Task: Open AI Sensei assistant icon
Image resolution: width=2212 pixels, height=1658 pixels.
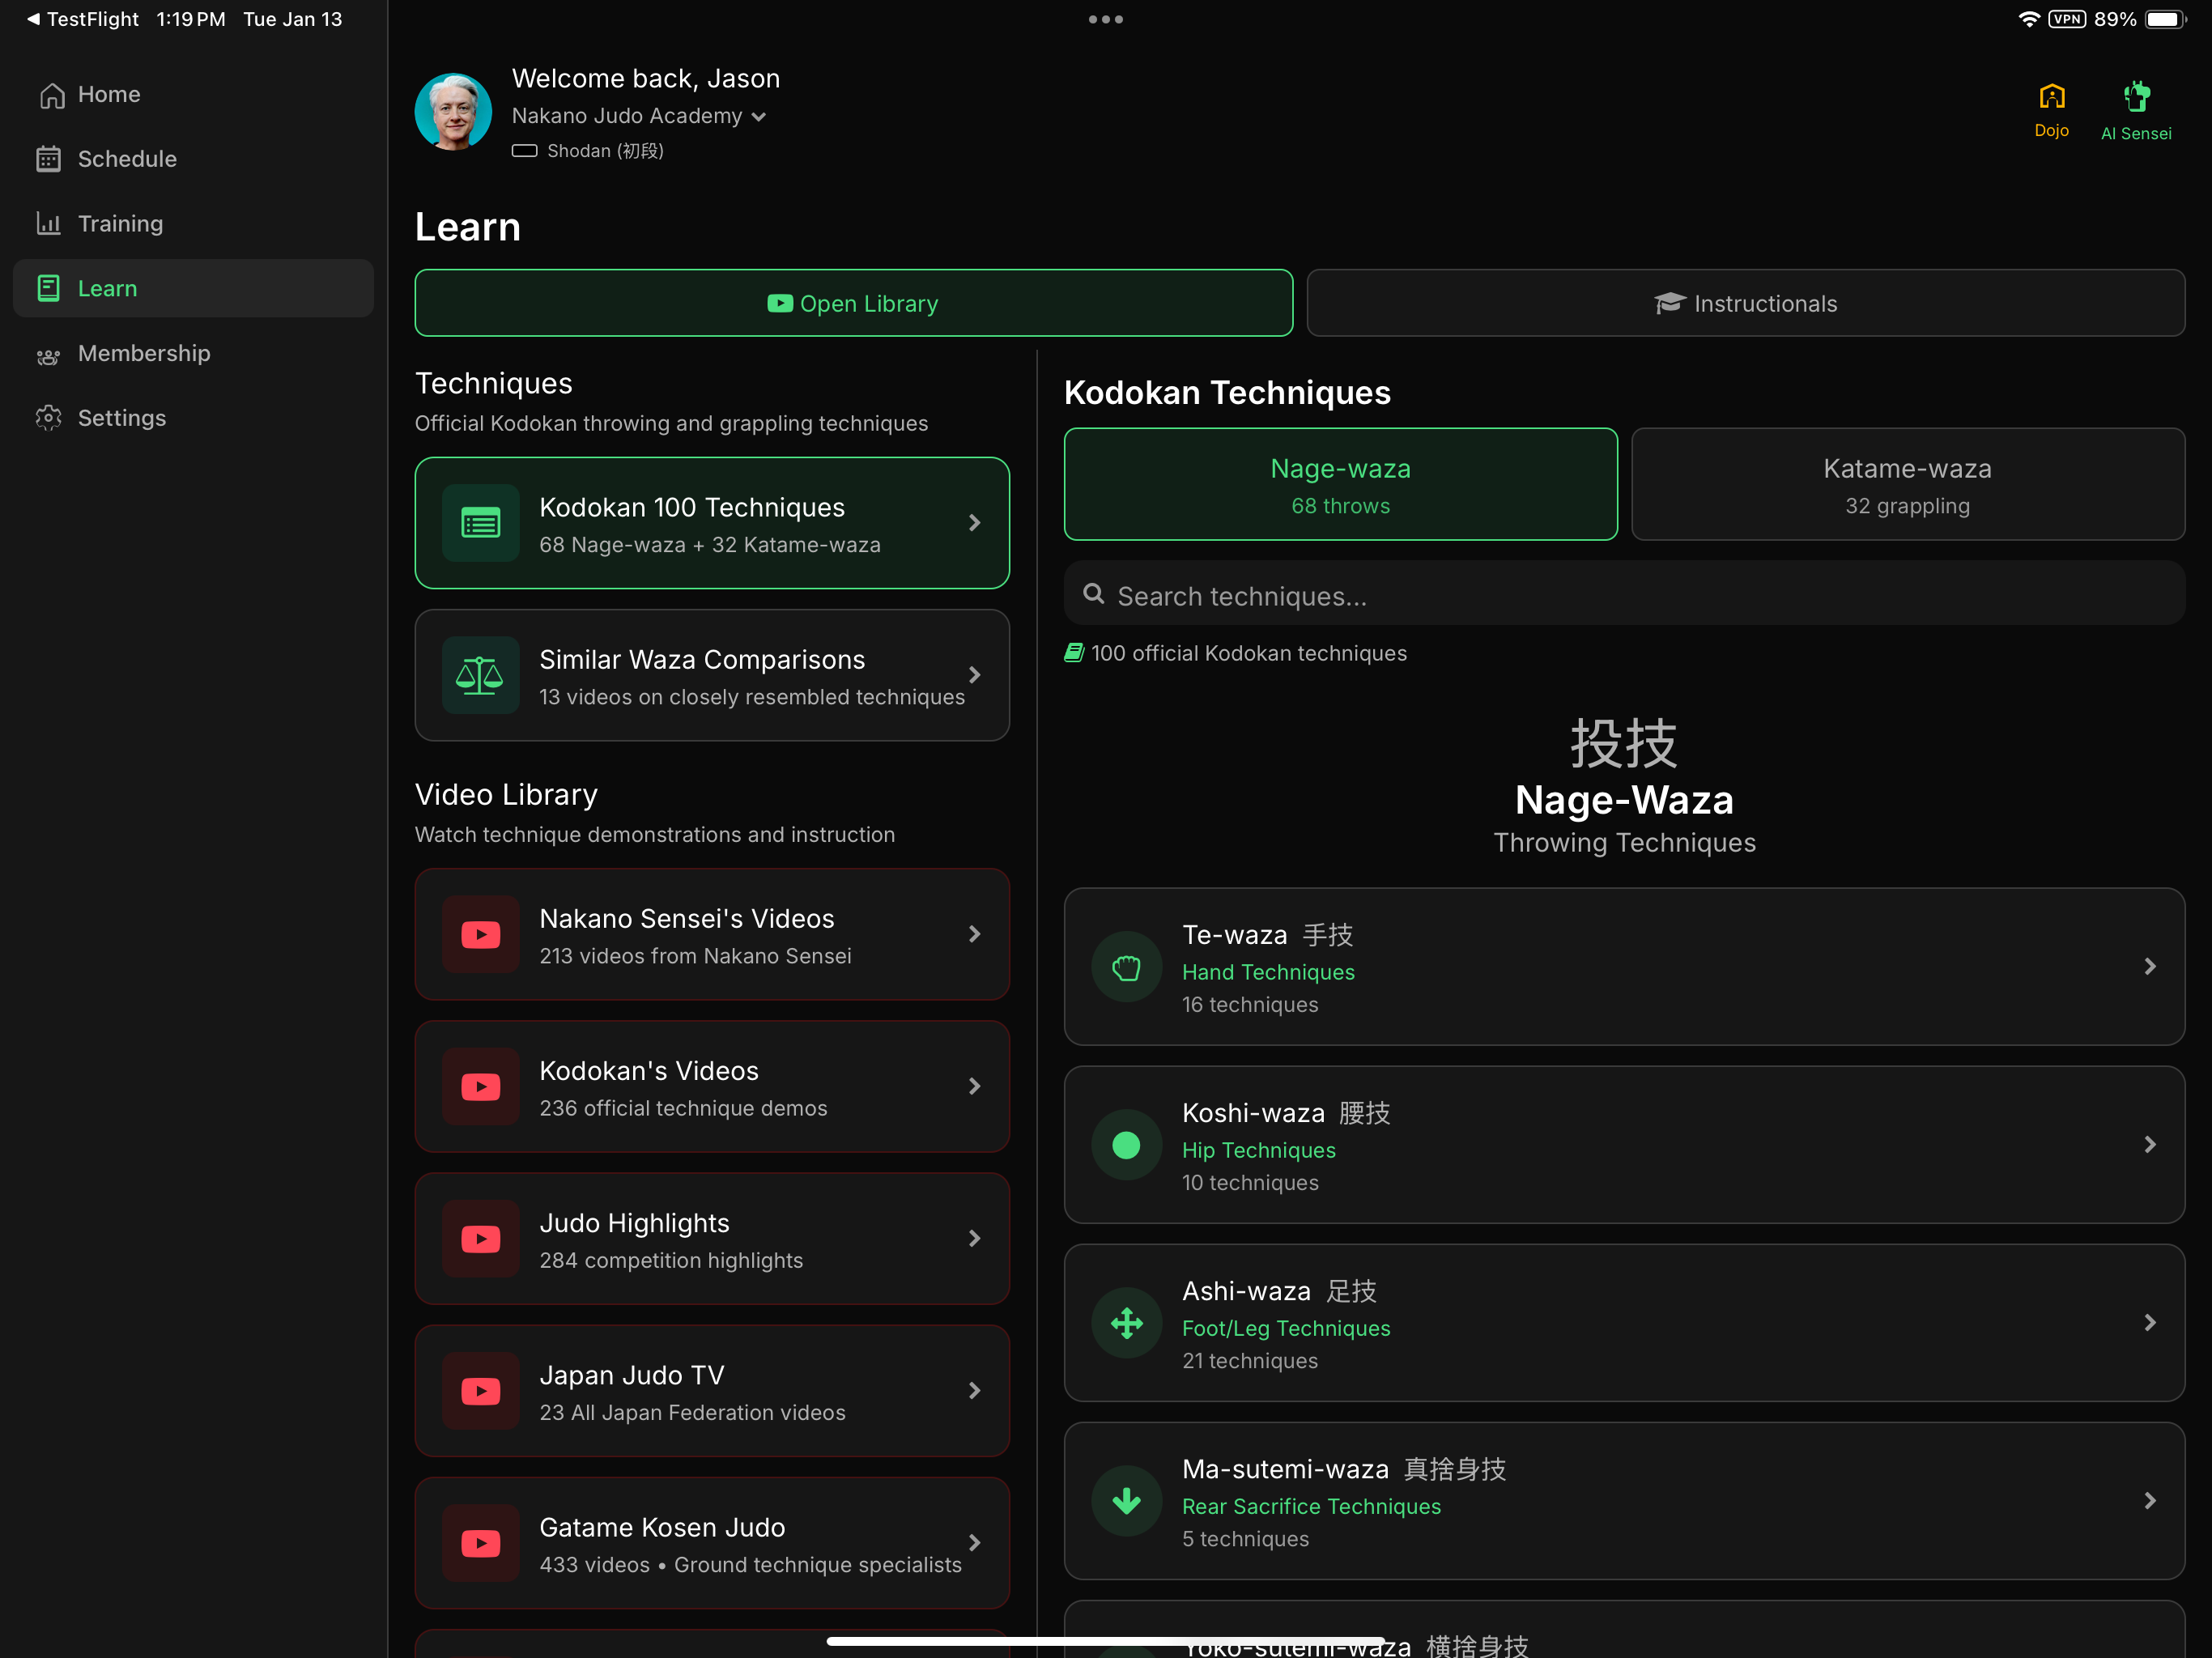Action: point(2136,97)
